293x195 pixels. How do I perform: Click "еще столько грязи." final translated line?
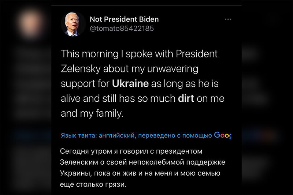click(93, 184)
